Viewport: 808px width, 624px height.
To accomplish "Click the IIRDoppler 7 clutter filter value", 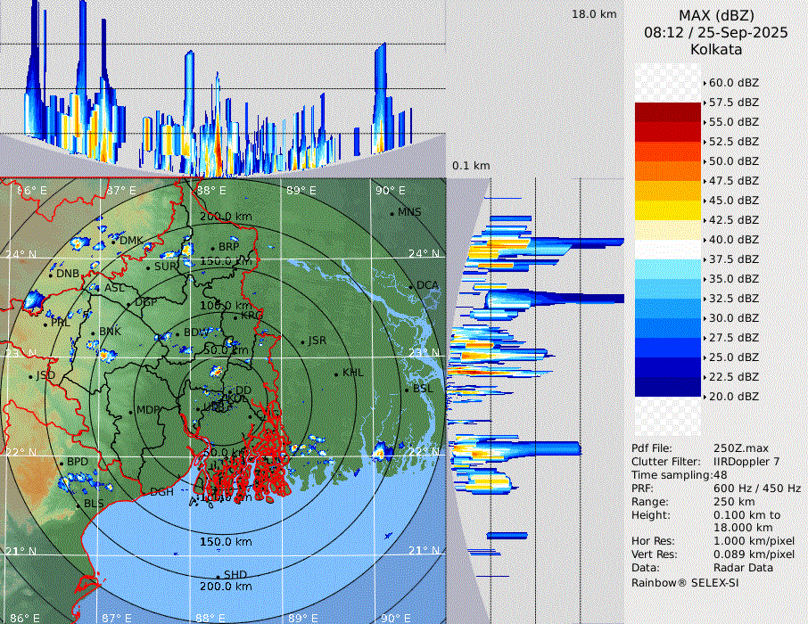I will (746, 462).
